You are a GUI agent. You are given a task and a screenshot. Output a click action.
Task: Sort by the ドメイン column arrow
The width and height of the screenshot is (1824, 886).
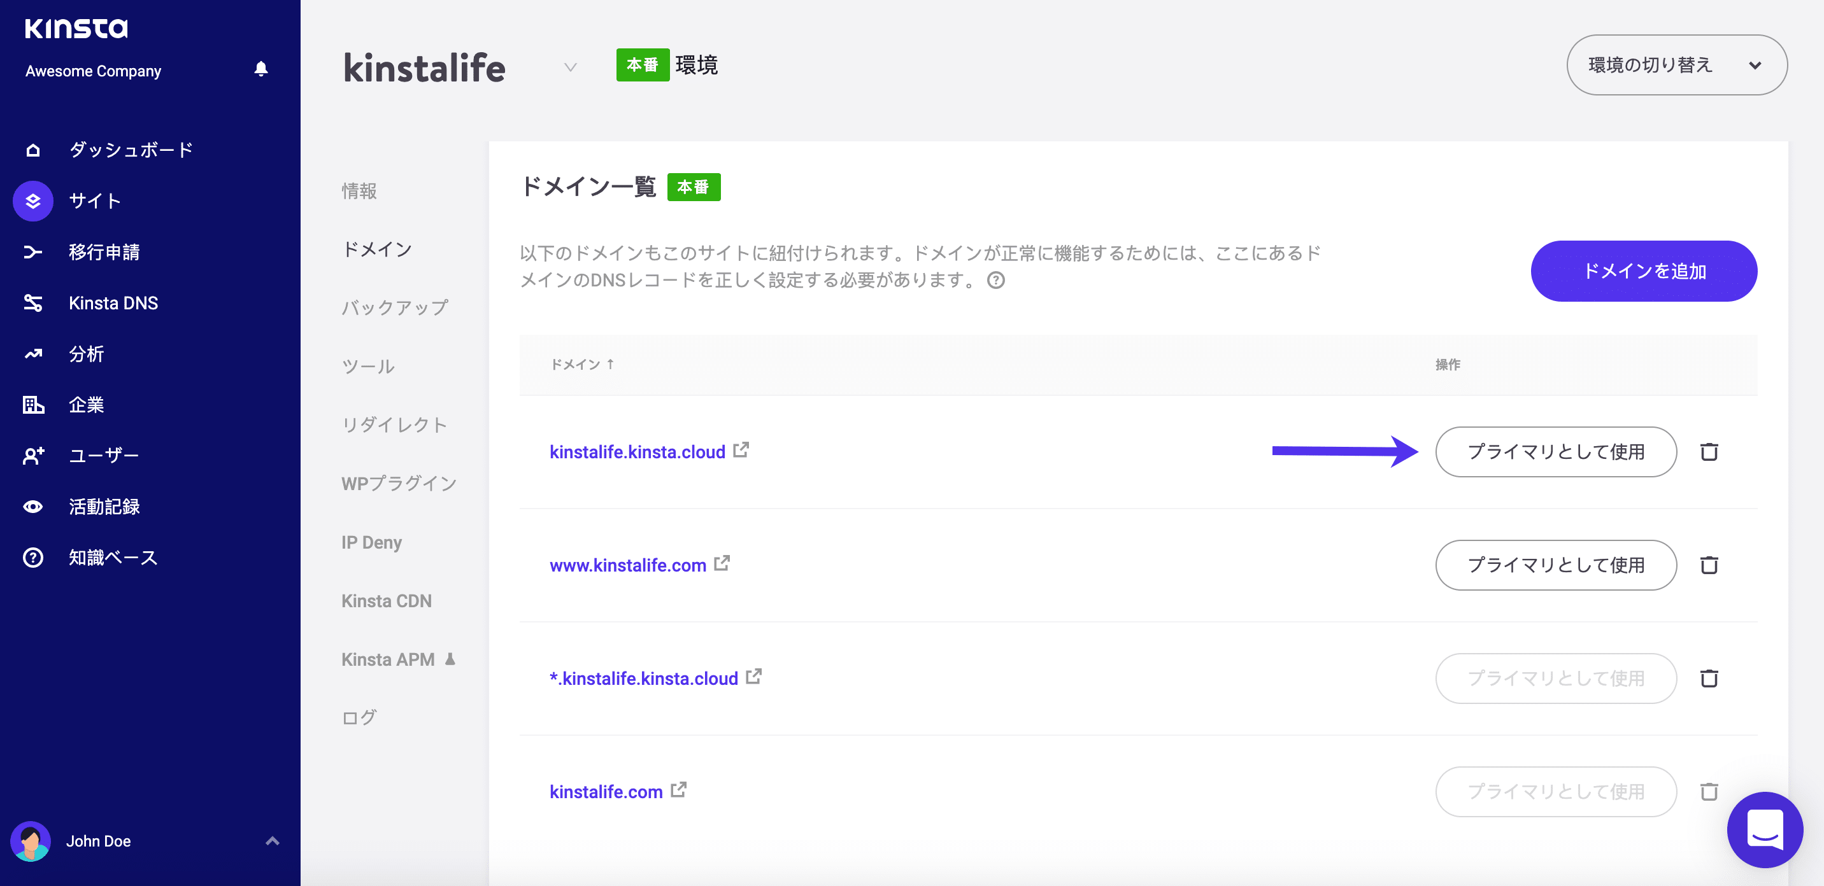[x=610, y=363]
